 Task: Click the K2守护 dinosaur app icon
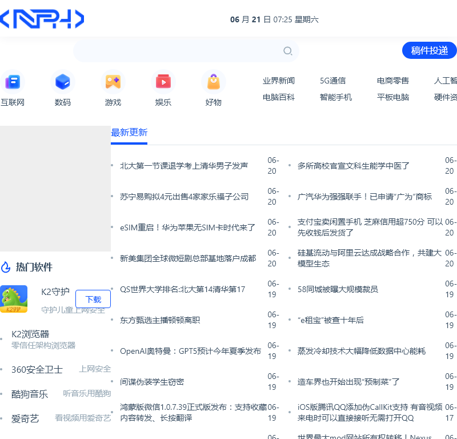(x=14, y=299)
